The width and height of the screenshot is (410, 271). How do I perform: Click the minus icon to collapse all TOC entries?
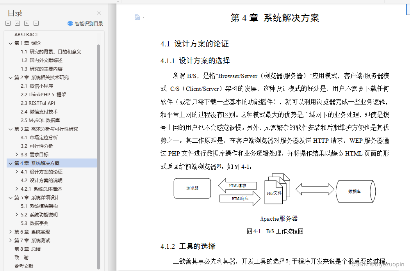point(36,23)
